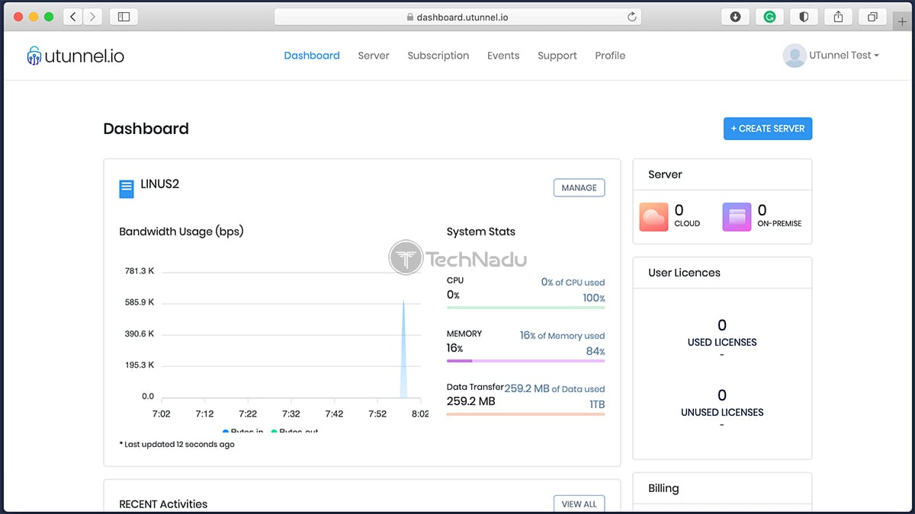
Task: Click the 'ON-PREMISE' server count label
Action: pos(779,224)
